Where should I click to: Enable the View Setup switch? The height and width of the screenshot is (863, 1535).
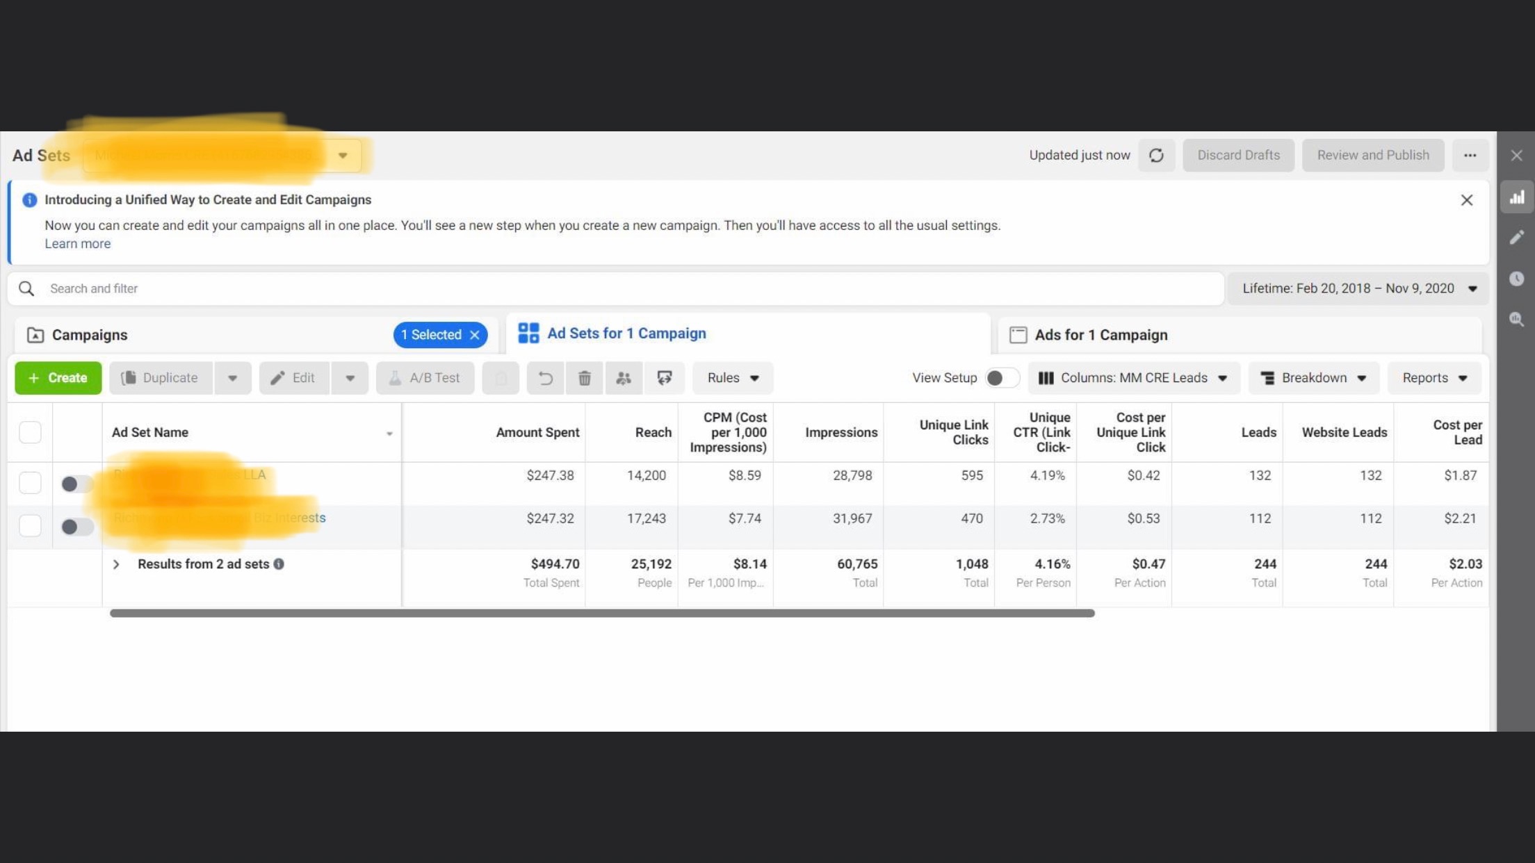coord(1002,378)
